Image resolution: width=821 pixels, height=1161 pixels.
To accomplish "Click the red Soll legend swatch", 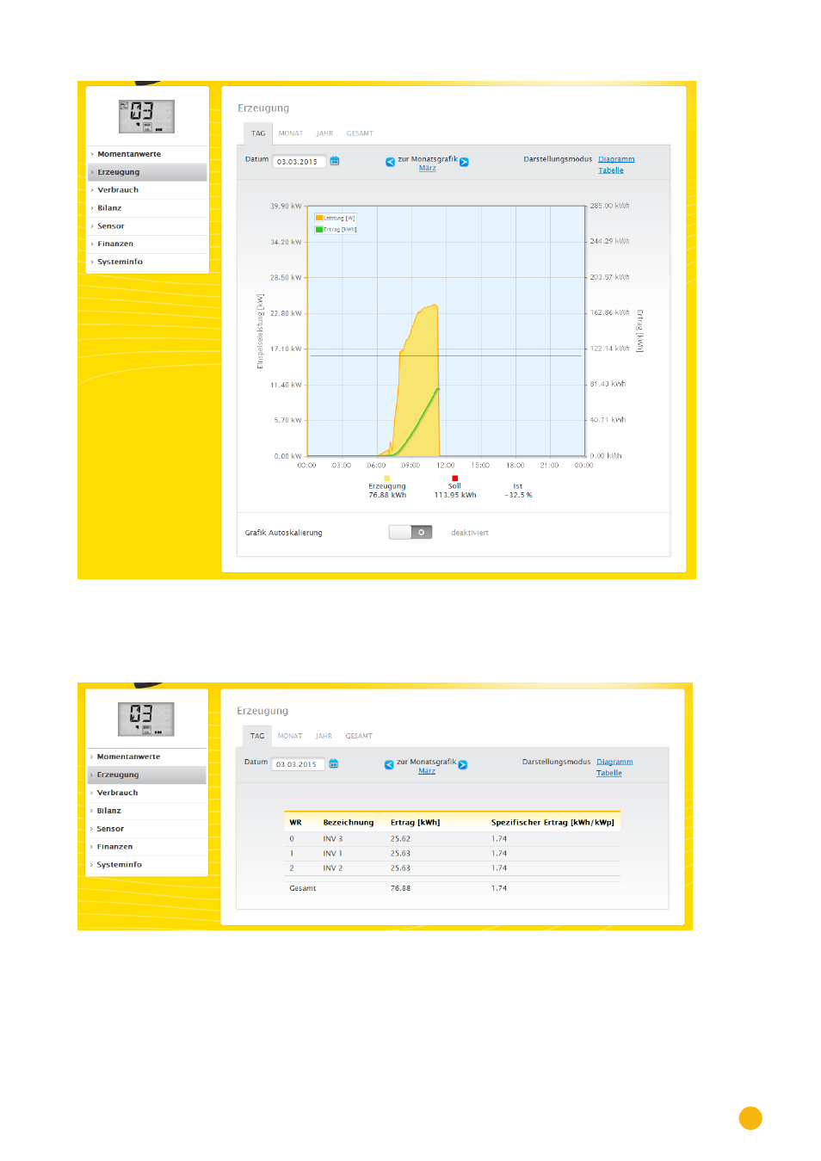I will click(x=455, y=478).
